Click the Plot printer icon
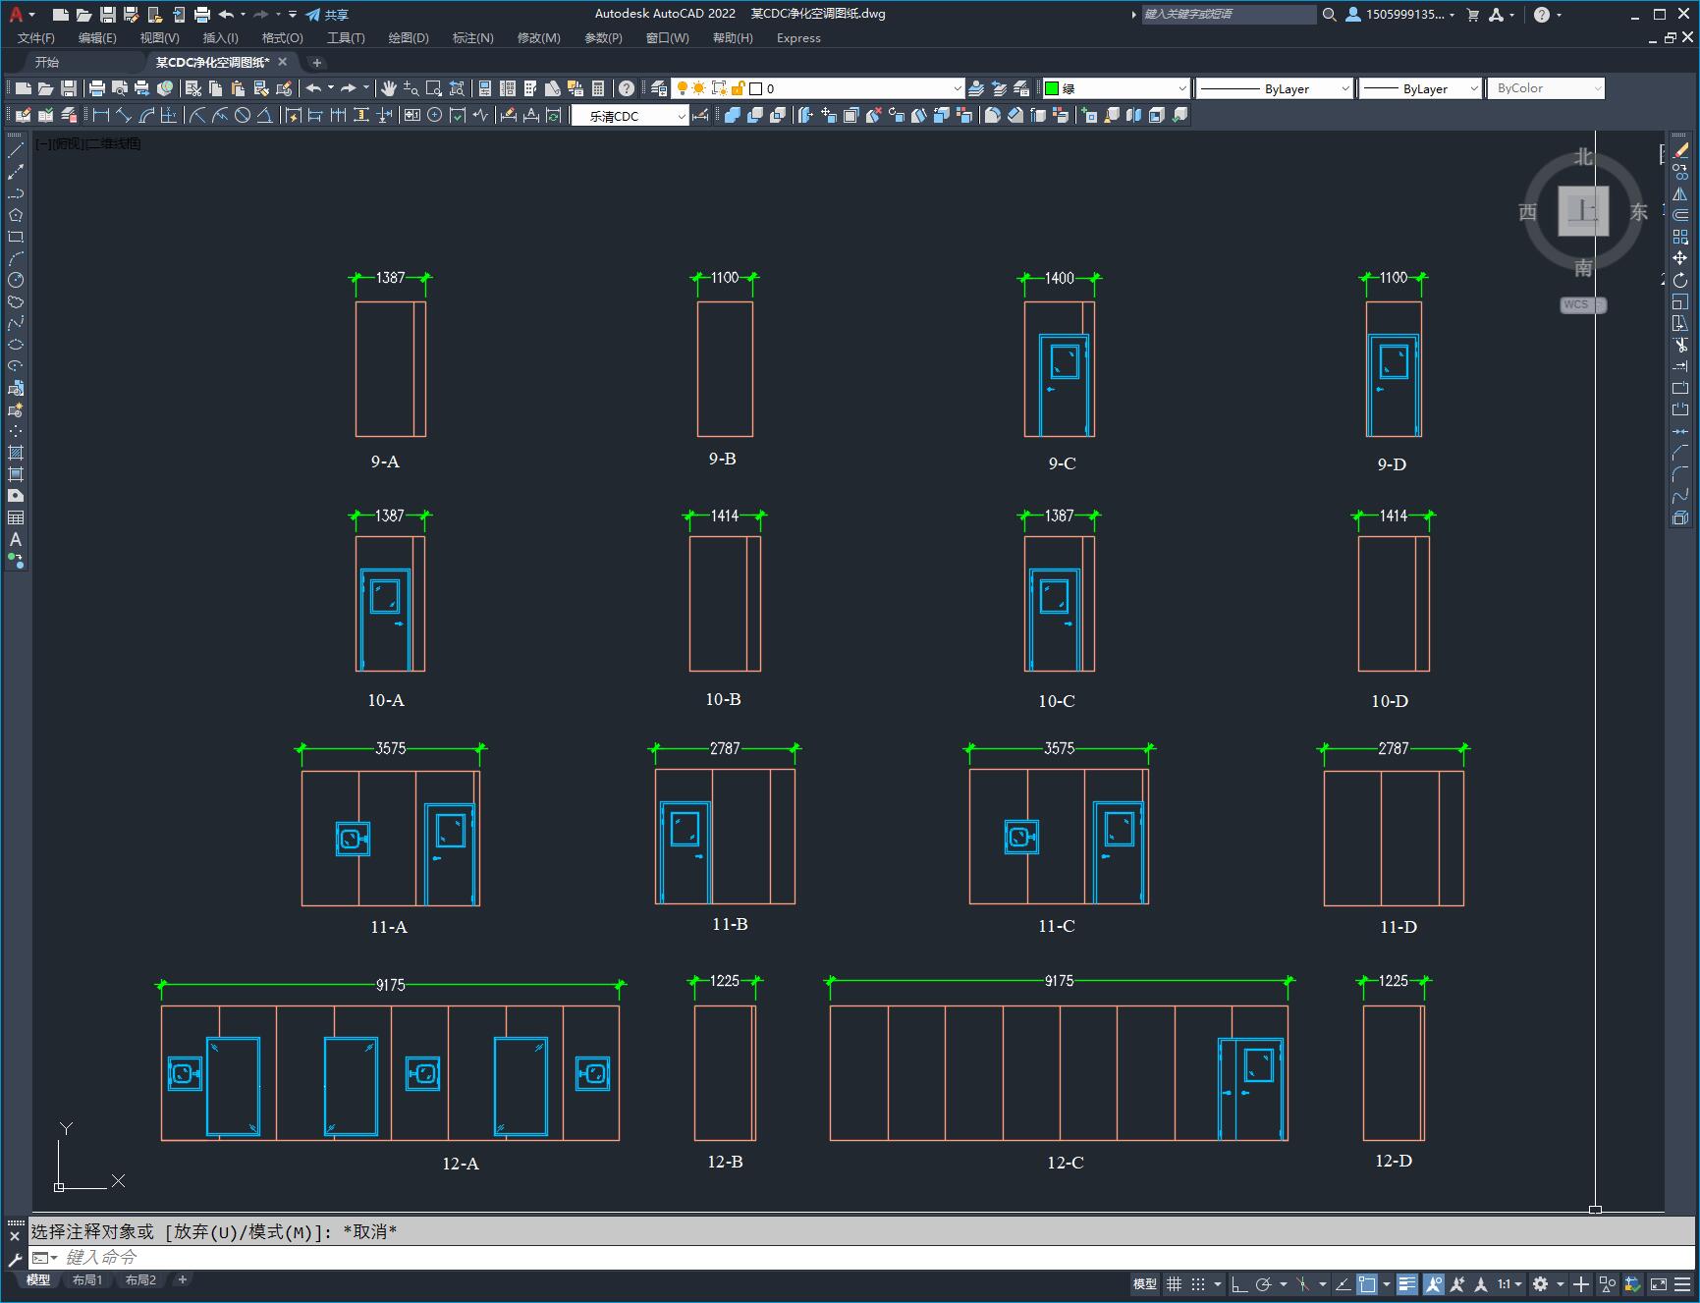The height and width of the screenshot is (1303, 1700). point(96,88)
